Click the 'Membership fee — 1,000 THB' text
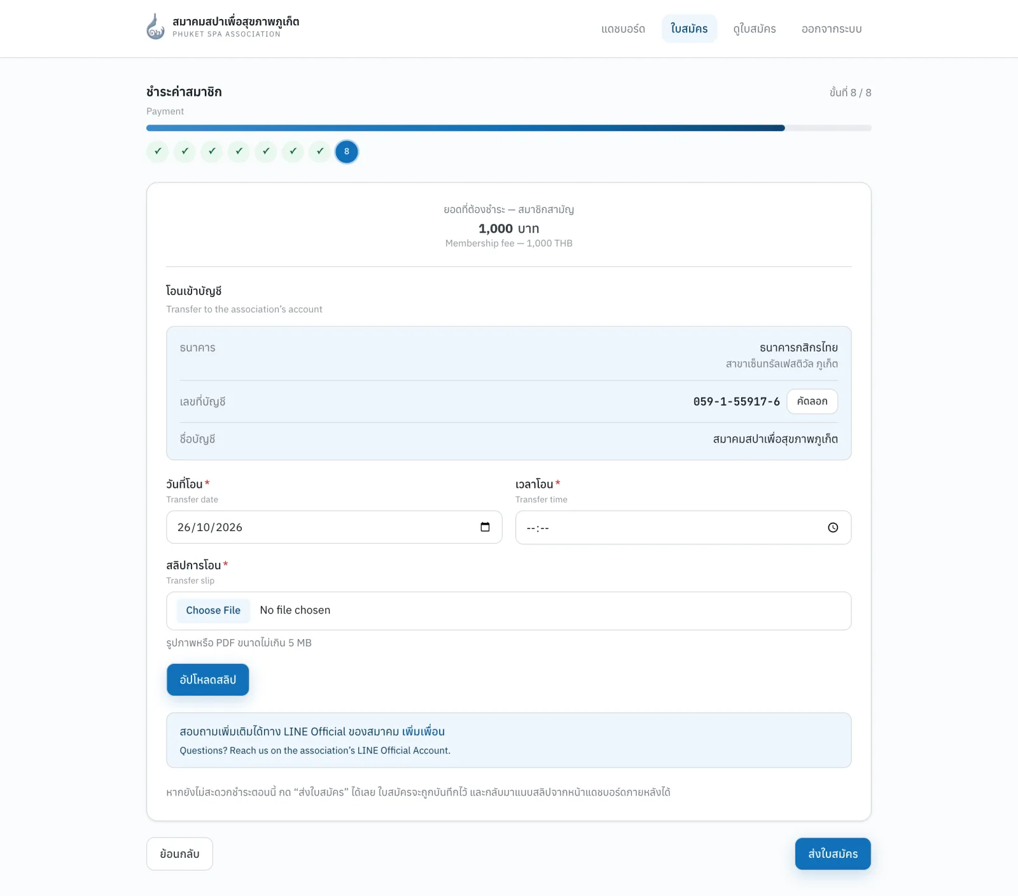 (509, 244)
